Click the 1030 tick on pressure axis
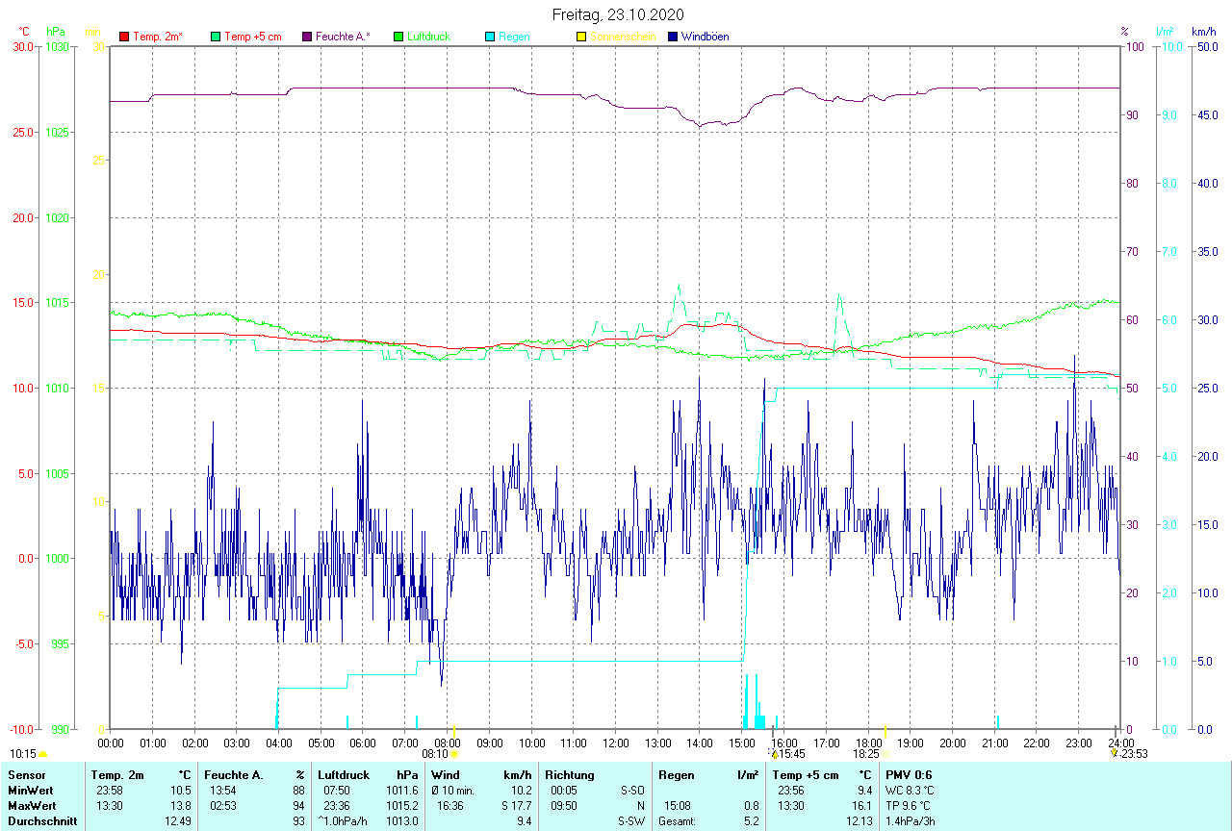 (x=57, y=46)
